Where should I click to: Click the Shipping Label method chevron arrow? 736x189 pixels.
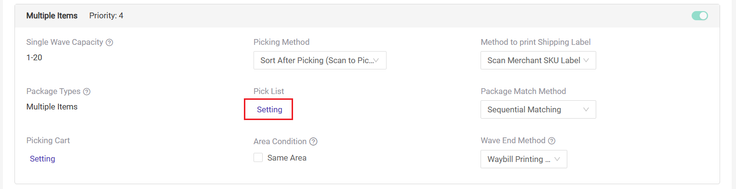[x=586, y=60]
